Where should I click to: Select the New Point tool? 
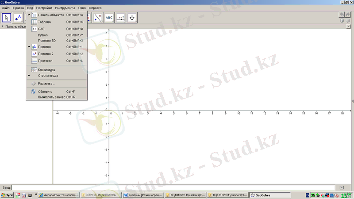pyautogui.click(x=18, y=18)
